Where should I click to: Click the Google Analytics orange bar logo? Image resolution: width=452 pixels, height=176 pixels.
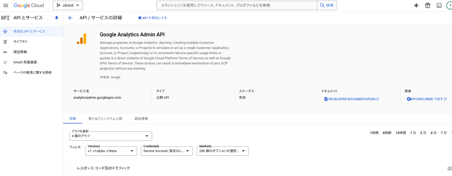click(x=81, y=39)
